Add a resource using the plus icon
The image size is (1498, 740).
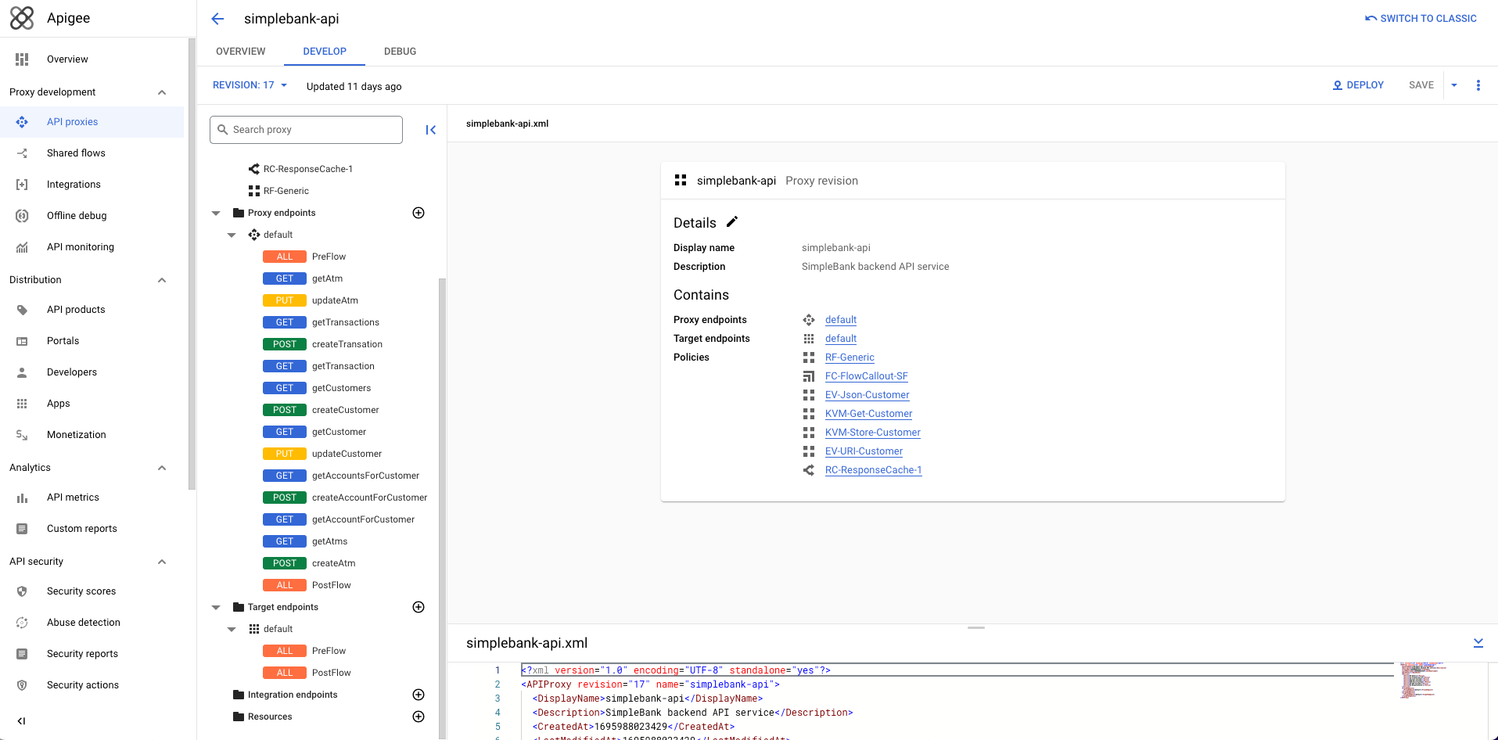tap(419, 717)
